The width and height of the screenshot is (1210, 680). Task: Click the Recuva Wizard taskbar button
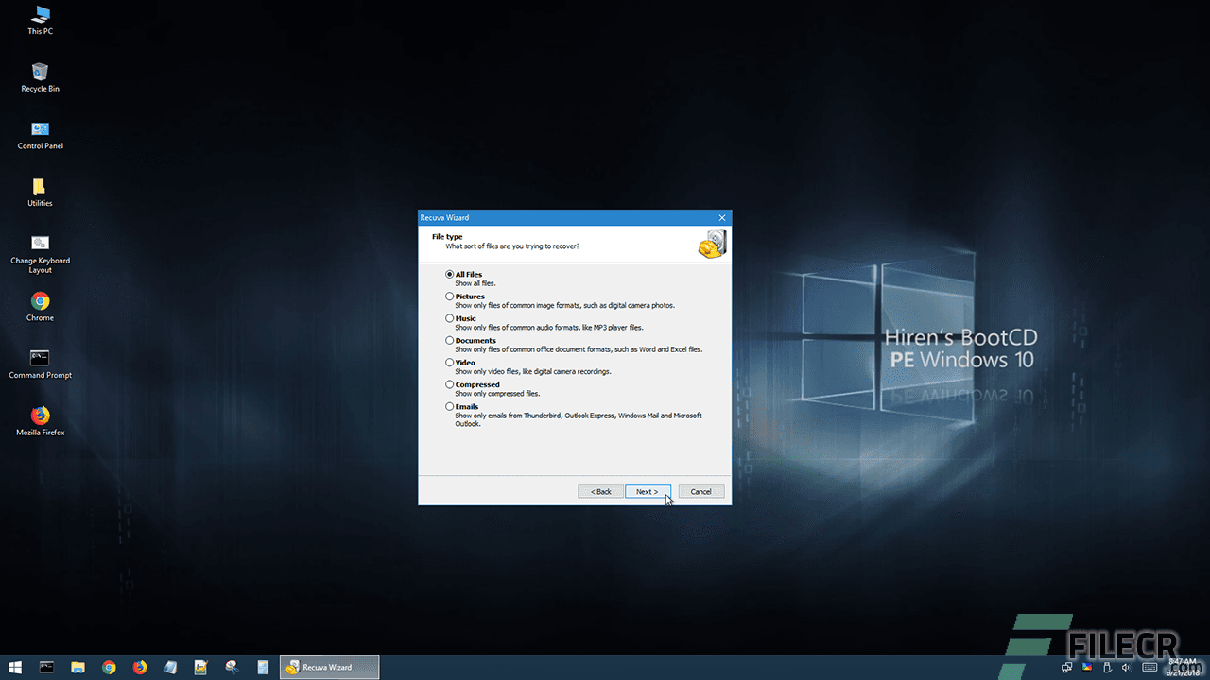[x=329, y=667]
